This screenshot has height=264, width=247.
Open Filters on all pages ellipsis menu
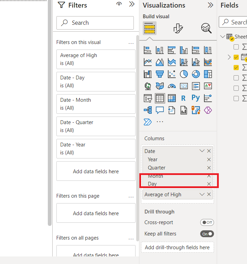pos(131,239)
